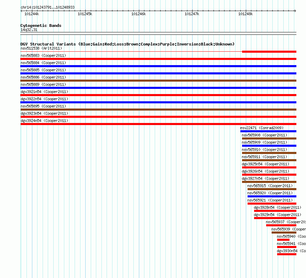The image size is (306, 278).
Task: Select the nsv565895 (Cooper2011) label
Action: 43,106
